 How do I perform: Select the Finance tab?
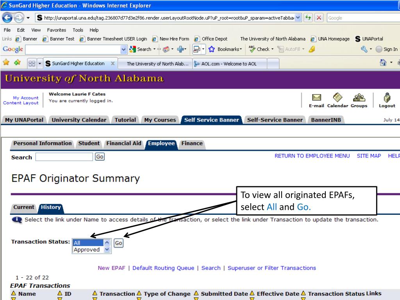click(x=192, y=144)
